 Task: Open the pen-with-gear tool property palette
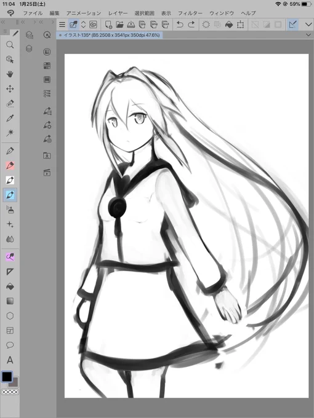tap(47, 125)
